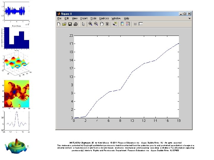
Task: Close the Figure 1 window
Action: click(189, 14)
